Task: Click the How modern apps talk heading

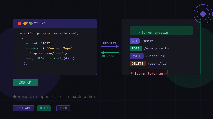Action: (x=54, y=97)
